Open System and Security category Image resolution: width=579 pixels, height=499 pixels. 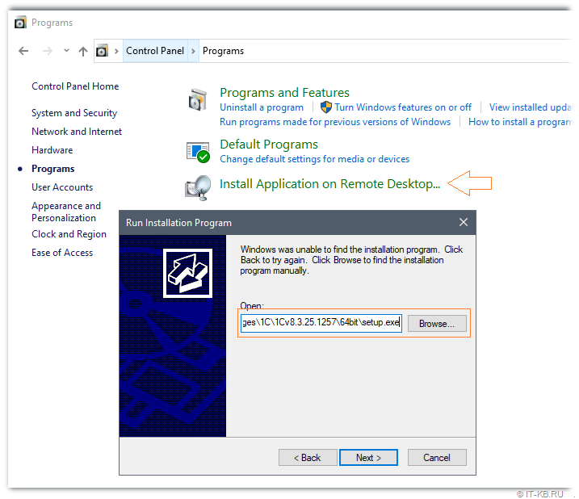[x=74, y=113]
